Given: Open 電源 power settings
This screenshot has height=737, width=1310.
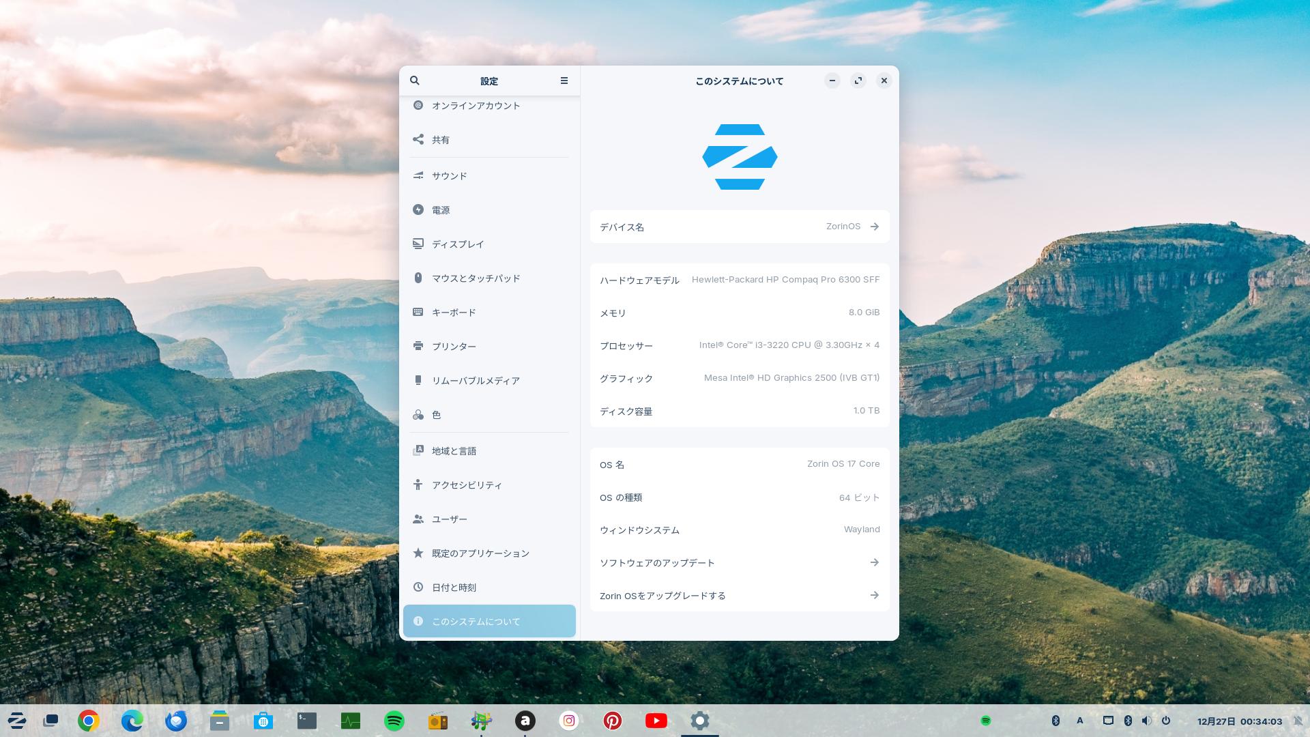Looking at the screenshot, I should [x=489, y=210].
